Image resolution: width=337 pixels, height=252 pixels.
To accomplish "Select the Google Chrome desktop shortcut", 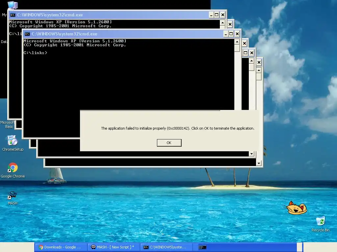I will [x=13, y=170].
